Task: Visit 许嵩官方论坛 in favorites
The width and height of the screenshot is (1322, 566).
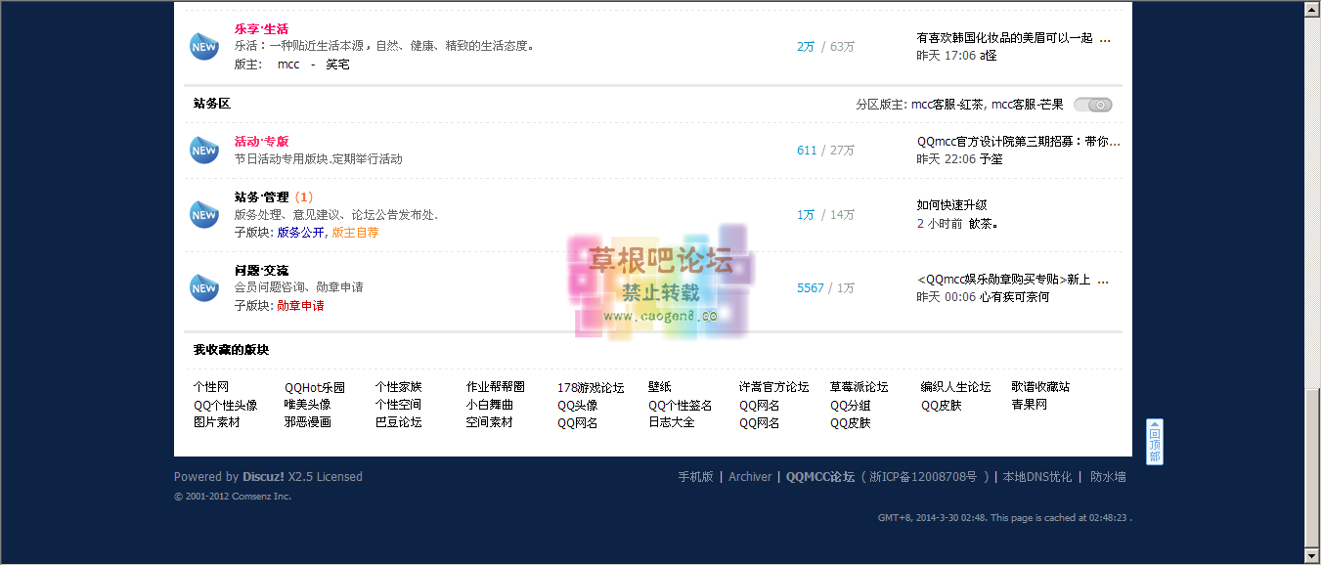Action: (773, 386)
